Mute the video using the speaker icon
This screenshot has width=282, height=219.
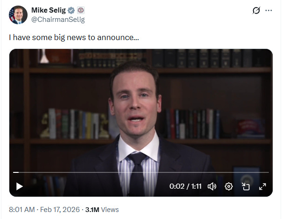212,186
